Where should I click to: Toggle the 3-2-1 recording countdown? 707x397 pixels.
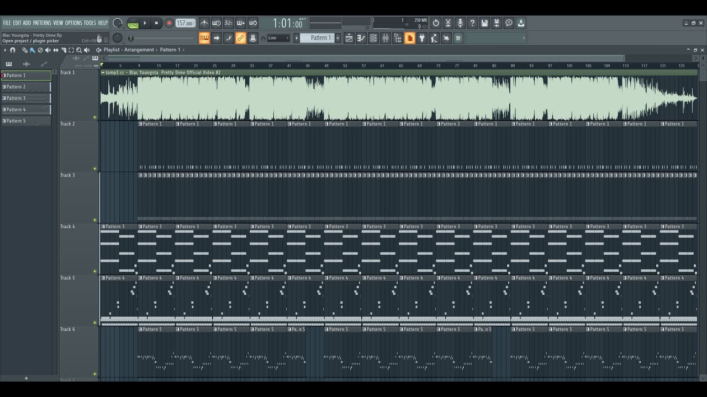[229, 23]
